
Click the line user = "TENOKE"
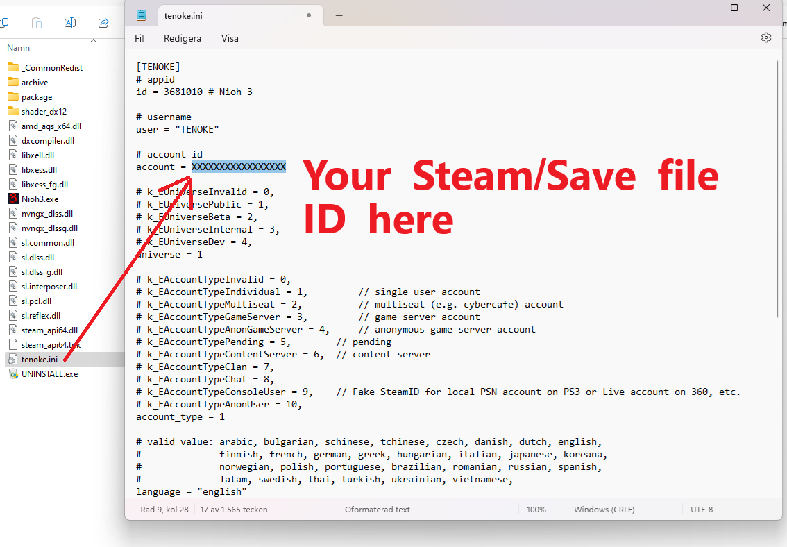[x=178, y=130]
